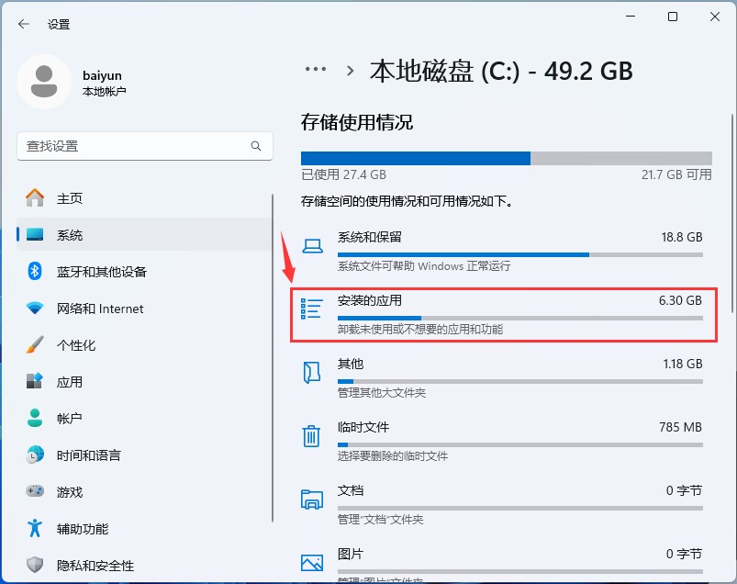Click the 系统 monitor icon
This screenshot has height=584, width=737.
tap(35, 235)
